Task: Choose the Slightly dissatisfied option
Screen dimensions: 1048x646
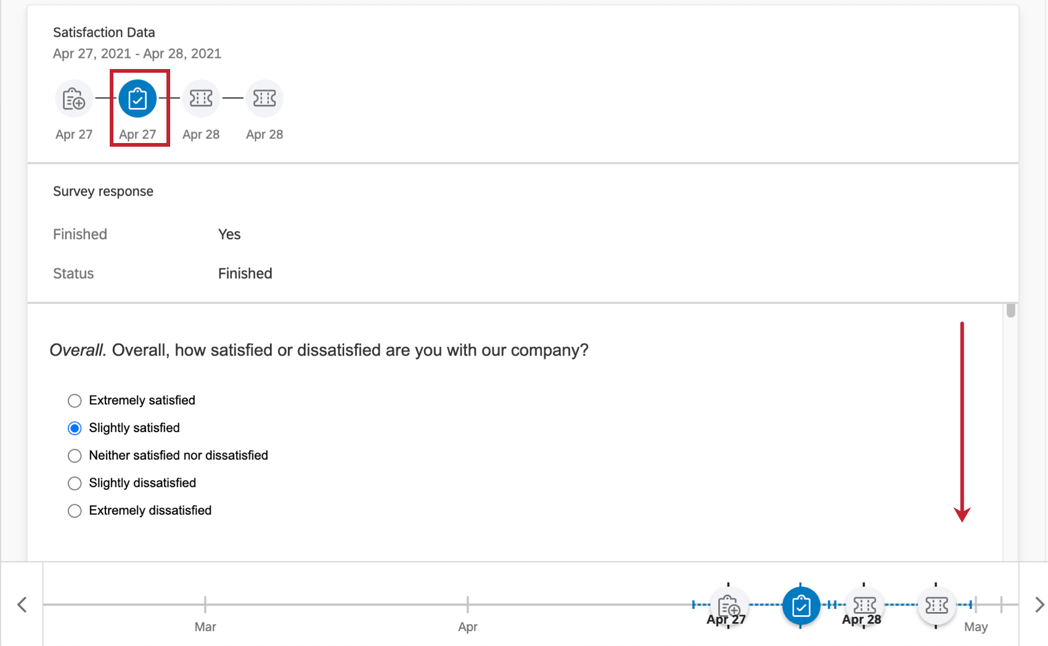Action: click(x=75, y=483)
